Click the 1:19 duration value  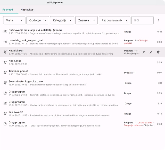click(160, 104)
